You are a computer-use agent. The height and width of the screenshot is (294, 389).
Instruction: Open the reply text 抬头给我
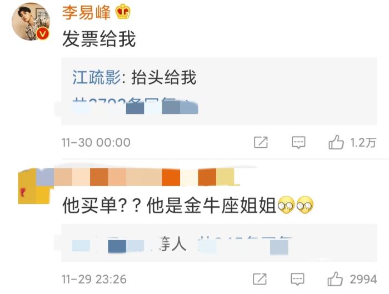164,77
